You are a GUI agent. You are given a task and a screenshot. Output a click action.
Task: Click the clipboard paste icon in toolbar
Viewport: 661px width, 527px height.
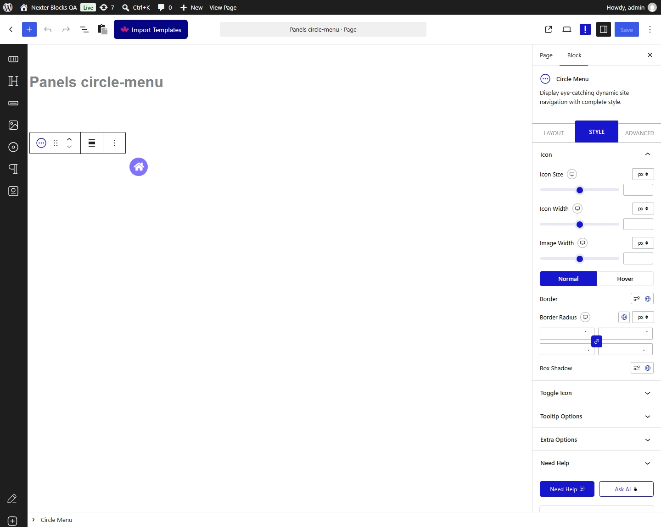pos(103,29)
